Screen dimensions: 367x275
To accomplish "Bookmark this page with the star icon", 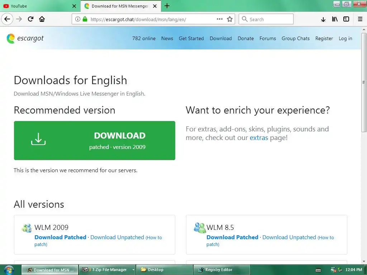I will tap(230, 19).
